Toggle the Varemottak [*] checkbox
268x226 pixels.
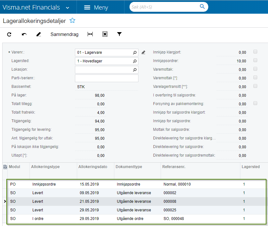click(x=255, y=77)
